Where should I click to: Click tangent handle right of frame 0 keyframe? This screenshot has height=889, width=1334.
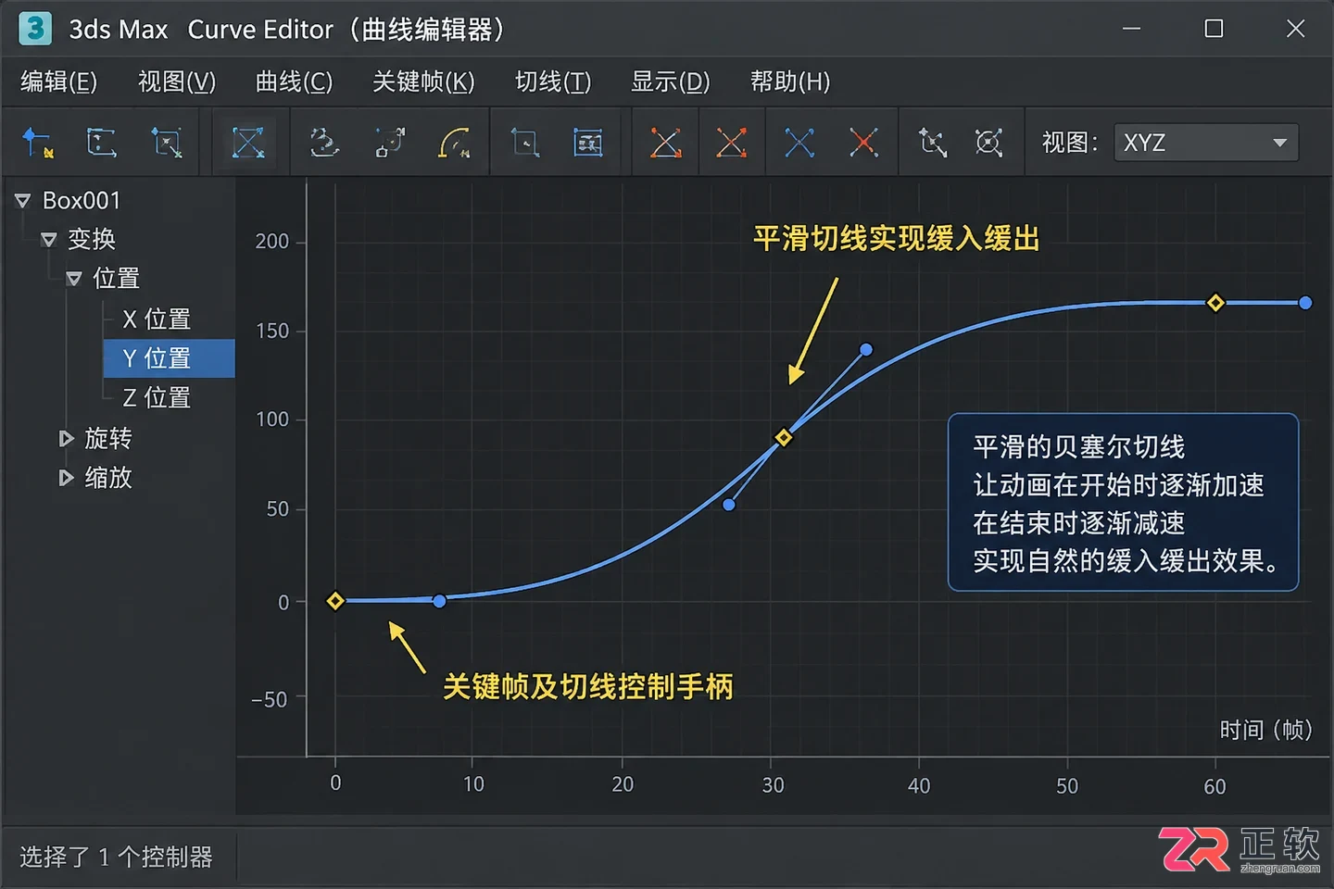click(440, 601)
